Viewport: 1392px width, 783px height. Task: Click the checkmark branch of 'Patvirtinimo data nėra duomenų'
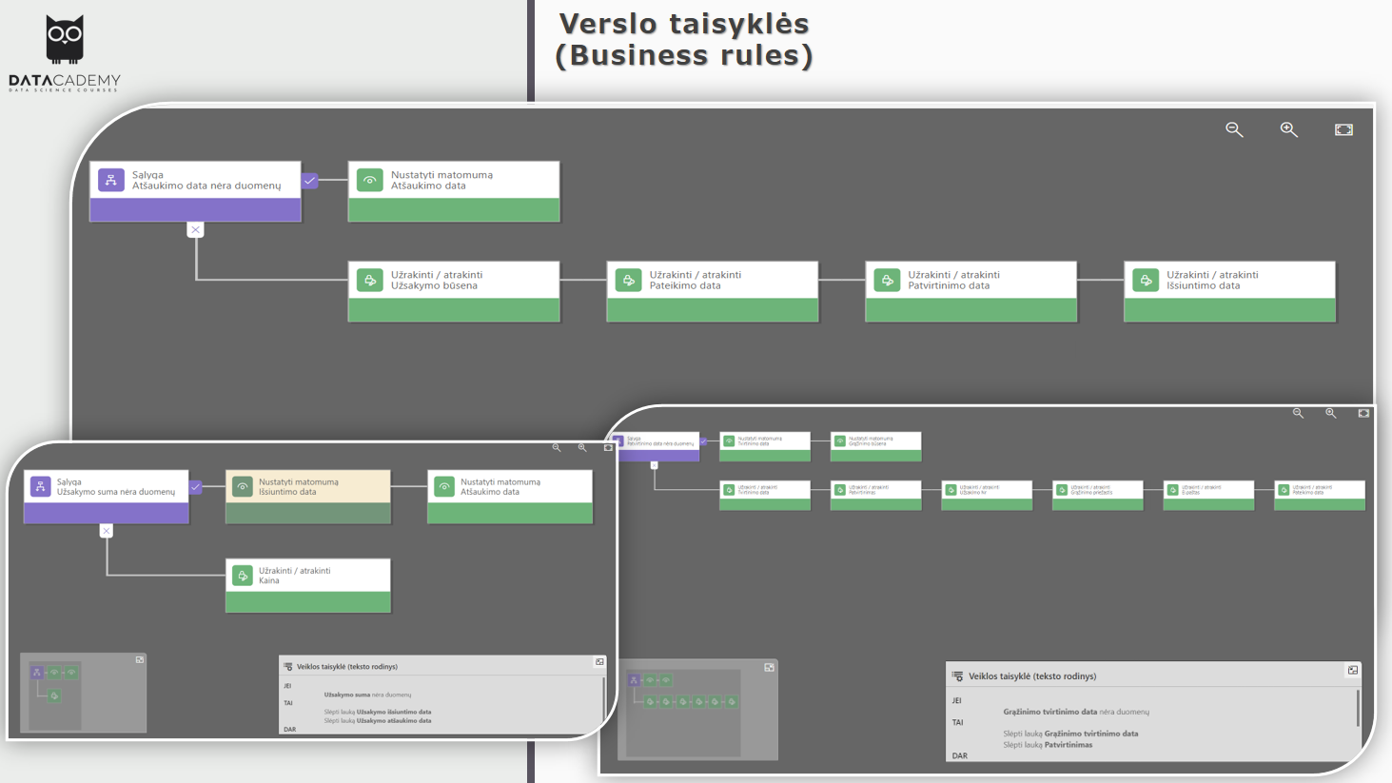(703, 441)
